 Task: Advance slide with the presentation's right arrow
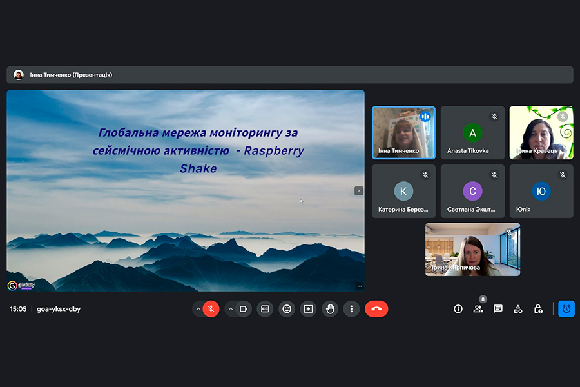click(359, 191)
